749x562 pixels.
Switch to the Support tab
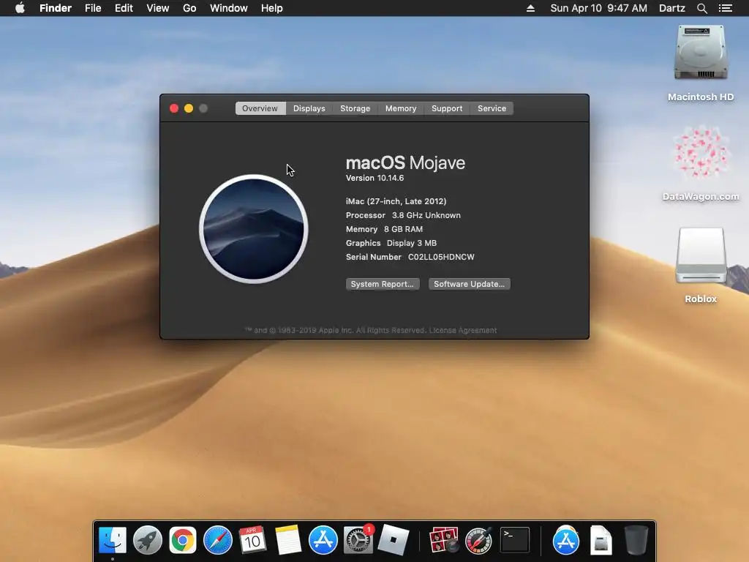pos(447,108)
